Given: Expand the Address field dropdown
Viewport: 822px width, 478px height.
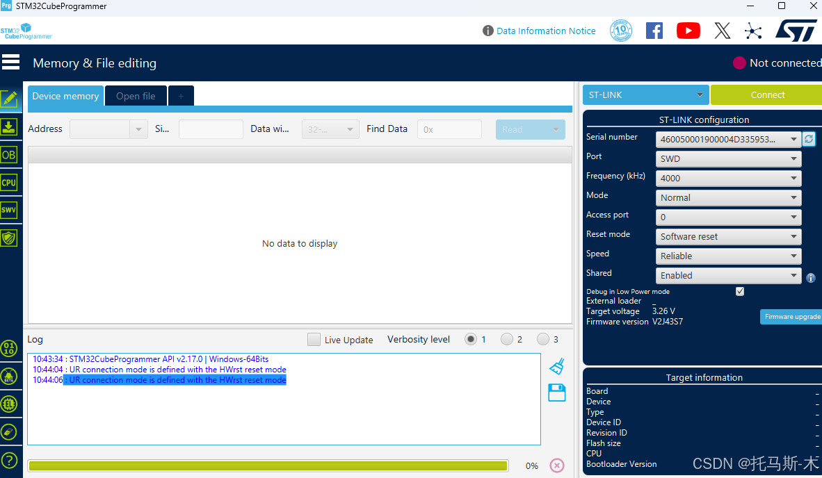Looking at the screenshot, I should coord(138,129).
